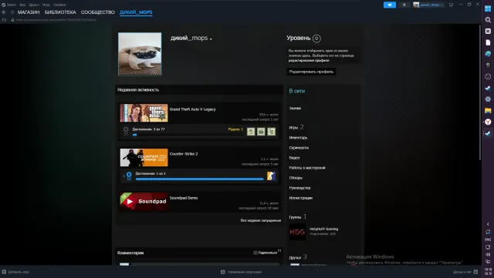The width and height of the screenshot is (494, 278).
Task: Open third GTA V achievement icon
Action: point(271,132)
